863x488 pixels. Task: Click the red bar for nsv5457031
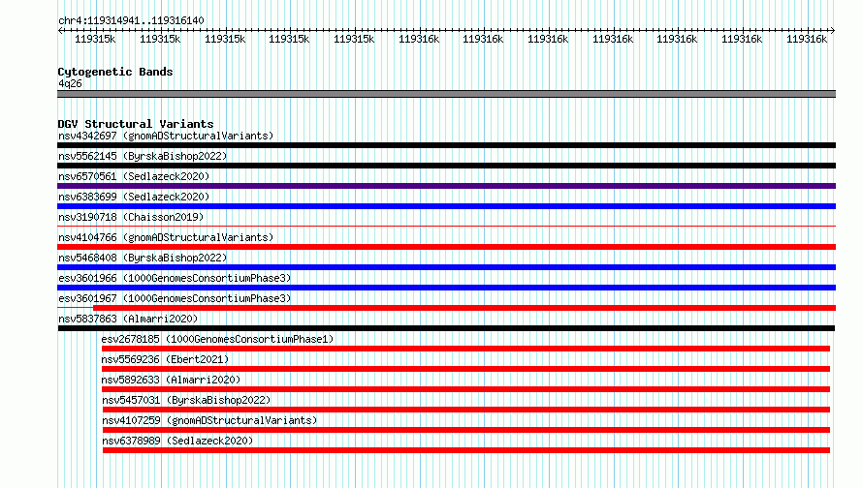(466, 410)
